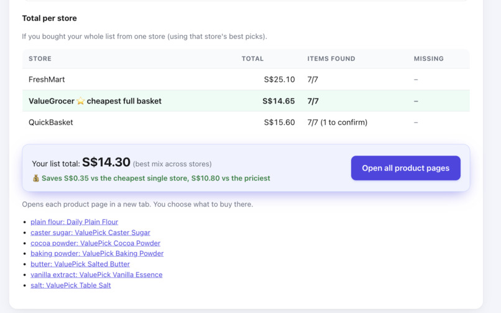Click QuickBasket's 7/7 (1 to confirm) cell
The image size is (501, 313).
(338, 122)
